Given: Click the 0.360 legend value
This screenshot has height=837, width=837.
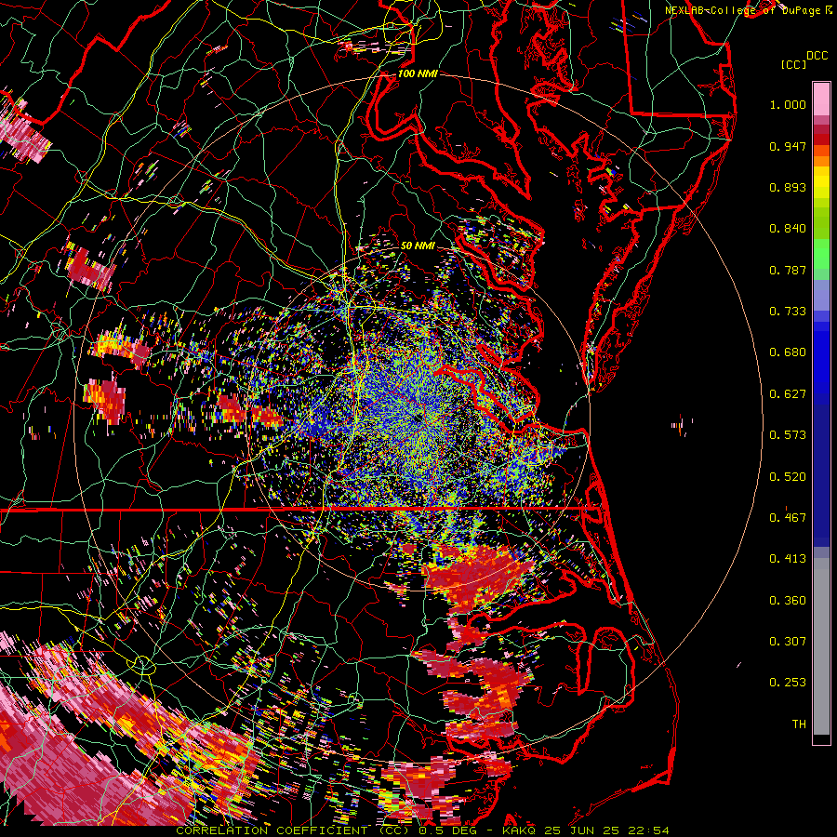Looking at the screenshot, I should tap(788, 601).
